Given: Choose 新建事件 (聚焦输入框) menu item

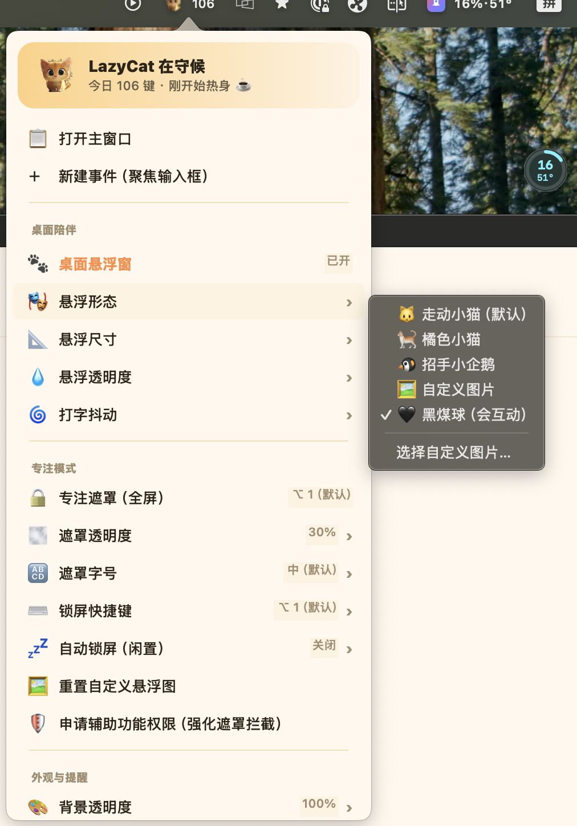Looking at the screenshot, I should (x=188, y=176).
